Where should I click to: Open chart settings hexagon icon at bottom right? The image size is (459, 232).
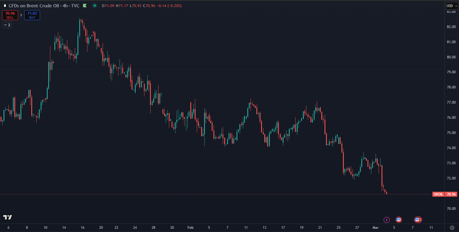[452, 228]
